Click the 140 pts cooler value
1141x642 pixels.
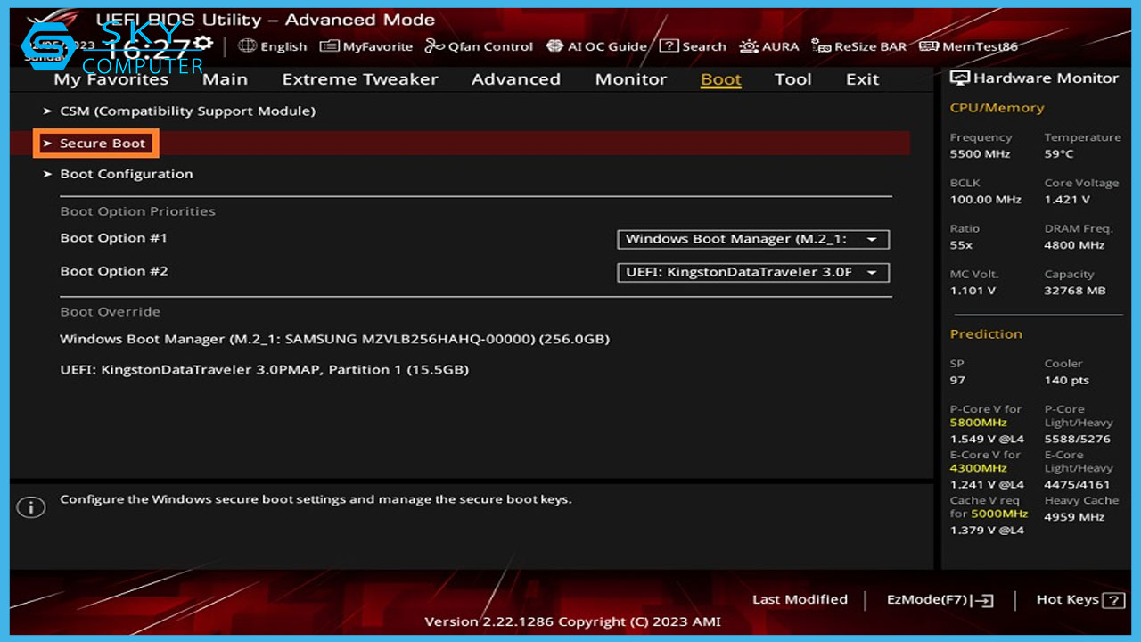[1067, 381]
